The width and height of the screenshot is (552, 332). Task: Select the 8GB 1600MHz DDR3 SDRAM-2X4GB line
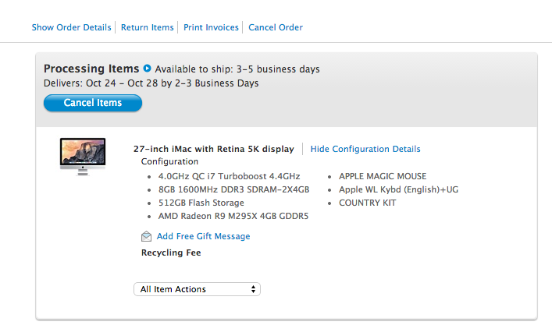pos(233,189)
